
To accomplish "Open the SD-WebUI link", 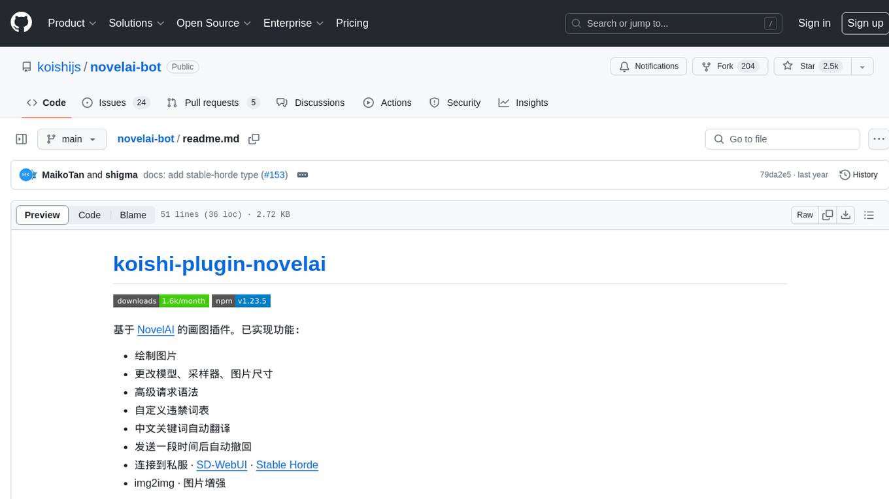I will click(x=222, y=465).
